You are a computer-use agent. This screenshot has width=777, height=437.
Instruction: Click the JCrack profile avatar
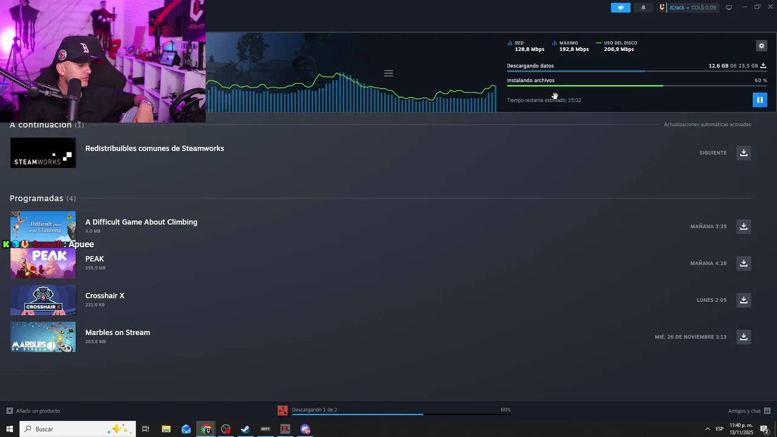[663, 7]
